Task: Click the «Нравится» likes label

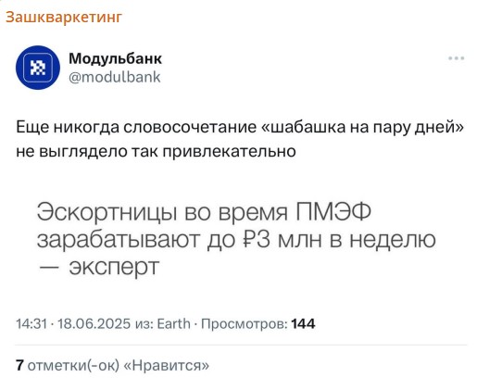Action: coord(167,366)
